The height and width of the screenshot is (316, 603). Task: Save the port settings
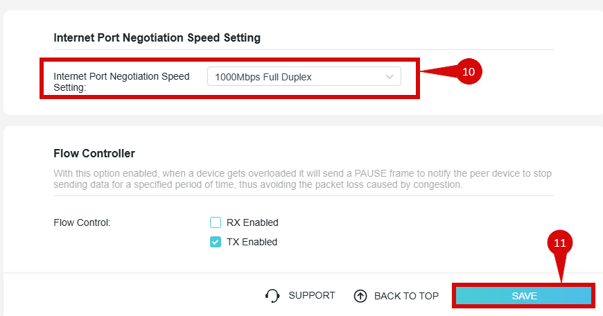click(524, 296)
